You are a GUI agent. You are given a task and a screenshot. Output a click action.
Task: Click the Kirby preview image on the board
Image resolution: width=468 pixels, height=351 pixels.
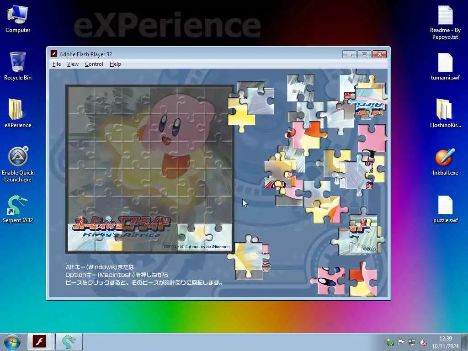point(150,169)
